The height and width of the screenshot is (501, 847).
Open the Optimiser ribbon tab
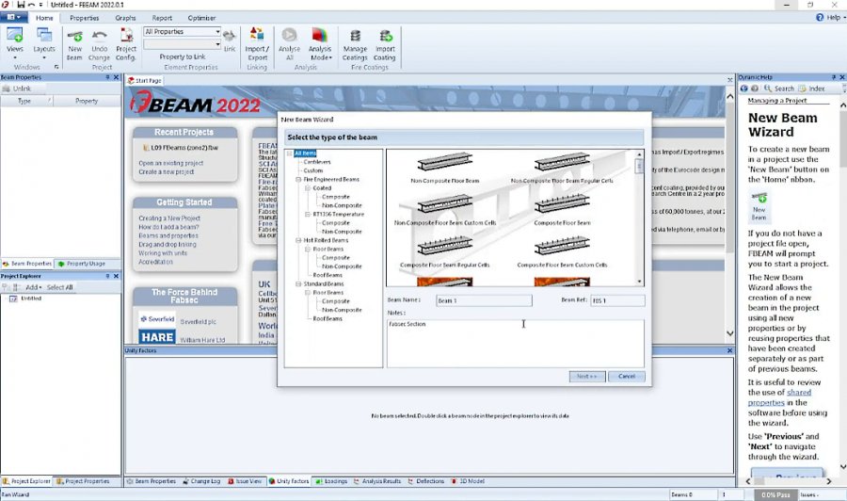[x=201, y=18]
